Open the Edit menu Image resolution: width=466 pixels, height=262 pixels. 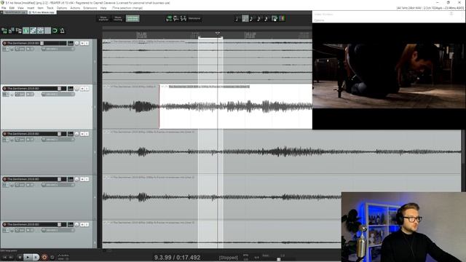point(12,8)
